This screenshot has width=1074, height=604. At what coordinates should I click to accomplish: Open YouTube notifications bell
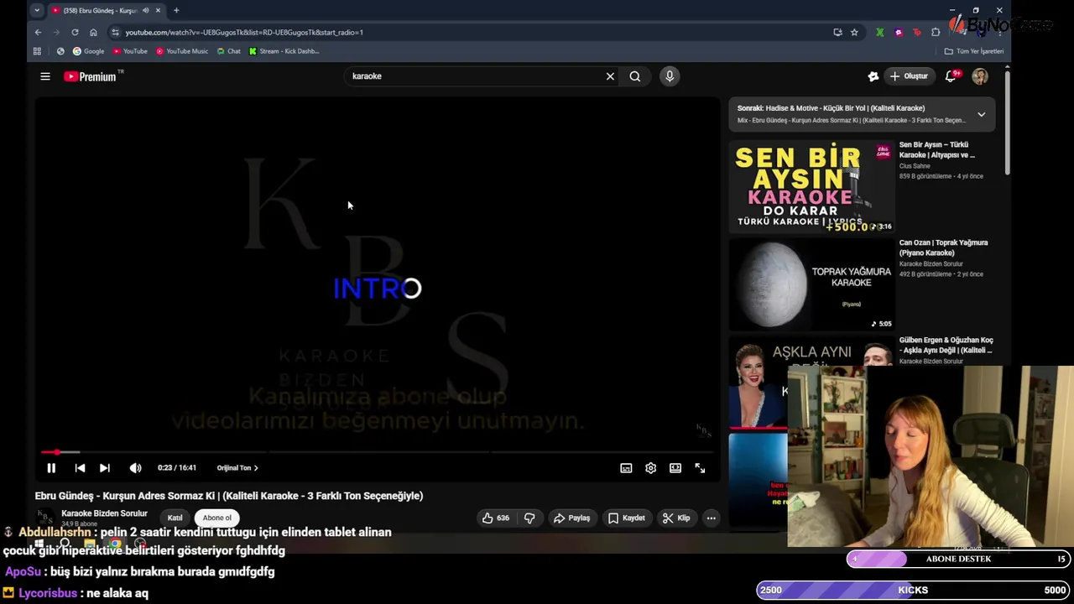click(x=951, y=76)
